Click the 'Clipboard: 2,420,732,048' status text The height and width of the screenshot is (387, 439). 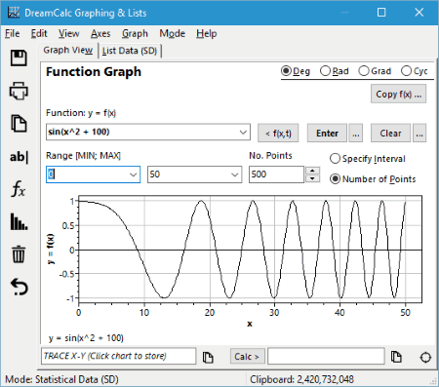point(301,379)
